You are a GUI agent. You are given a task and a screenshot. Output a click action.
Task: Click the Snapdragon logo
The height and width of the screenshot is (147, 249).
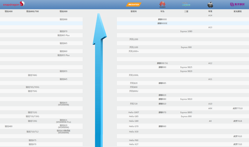[x=14, y=4]
